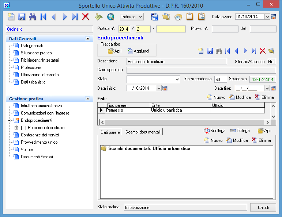
Task: Click Elimina above the Enti table
Action: pos(264,97)
